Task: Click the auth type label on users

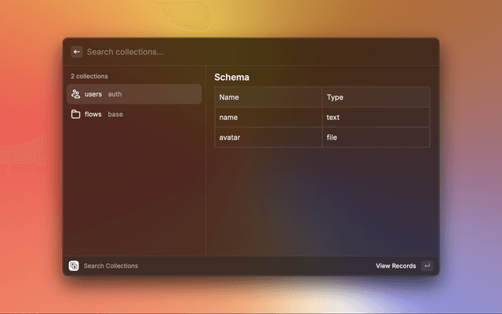Action: [115, 94]
